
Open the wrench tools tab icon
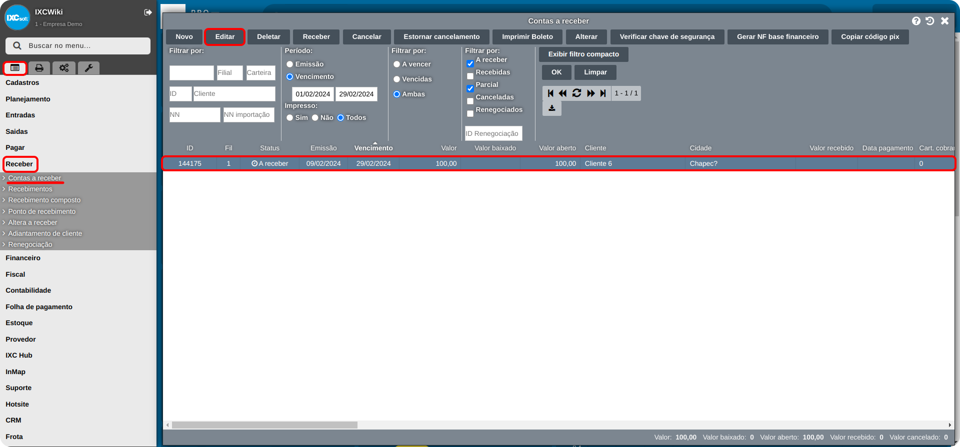(x=88, y=68)
